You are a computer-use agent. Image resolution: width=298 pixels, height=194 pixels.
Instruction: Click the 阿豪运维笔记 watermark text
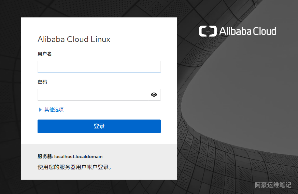point(273,185)
